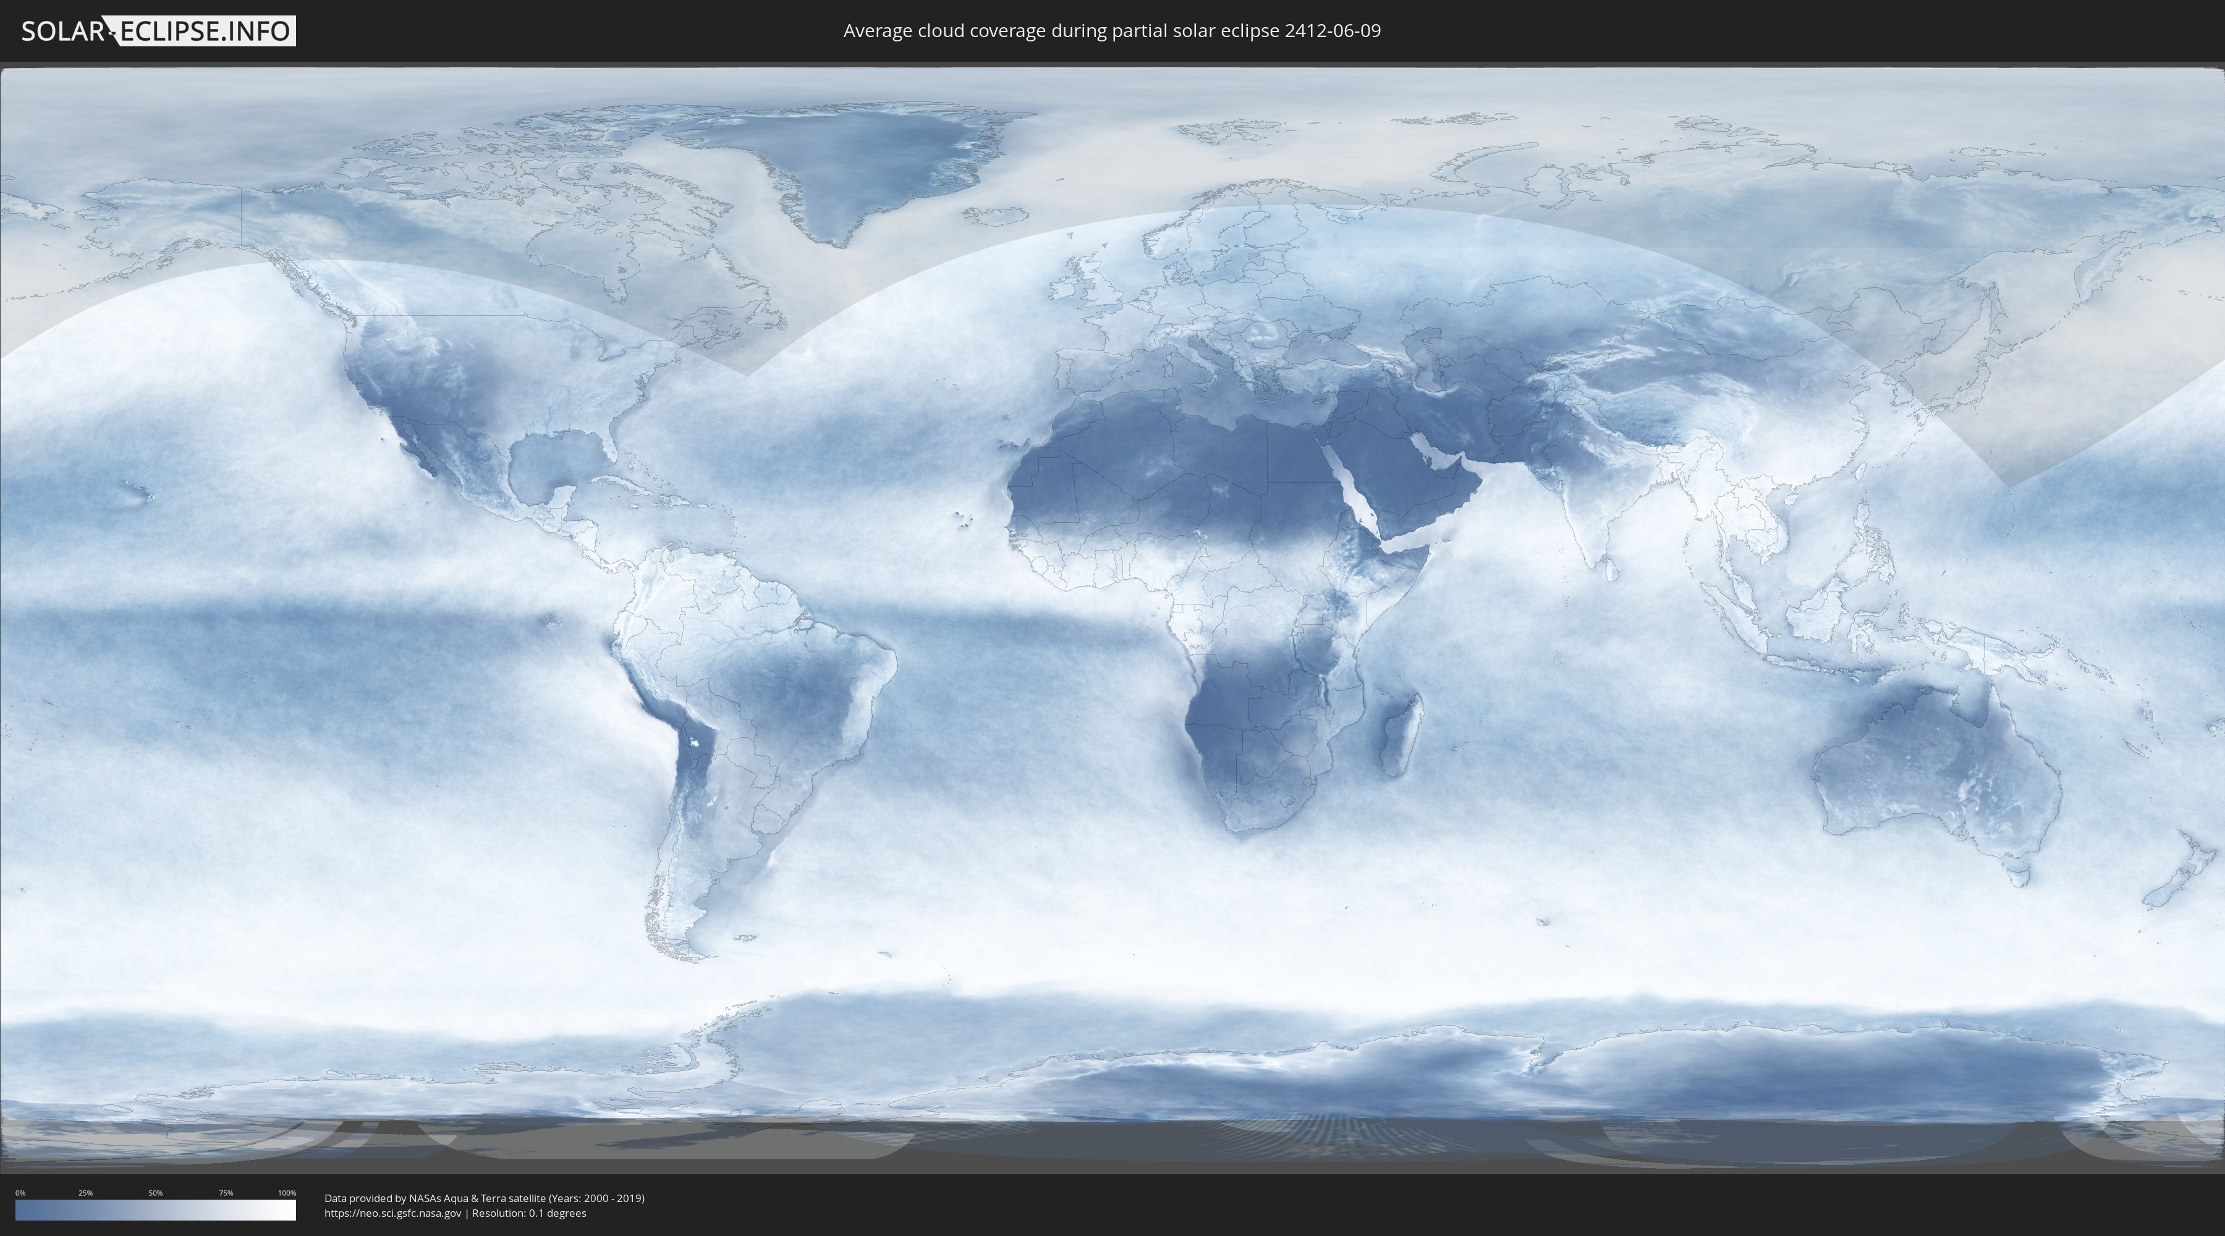Click the cloud coverage color gradient legend bar
Screen dimensions: 2225x1236
tap(156, 1210)
